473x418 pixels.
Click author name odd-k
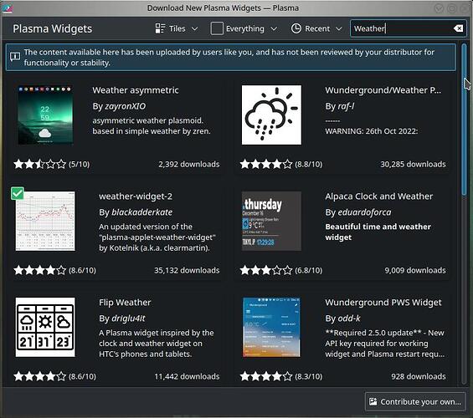tap(349, 319)
